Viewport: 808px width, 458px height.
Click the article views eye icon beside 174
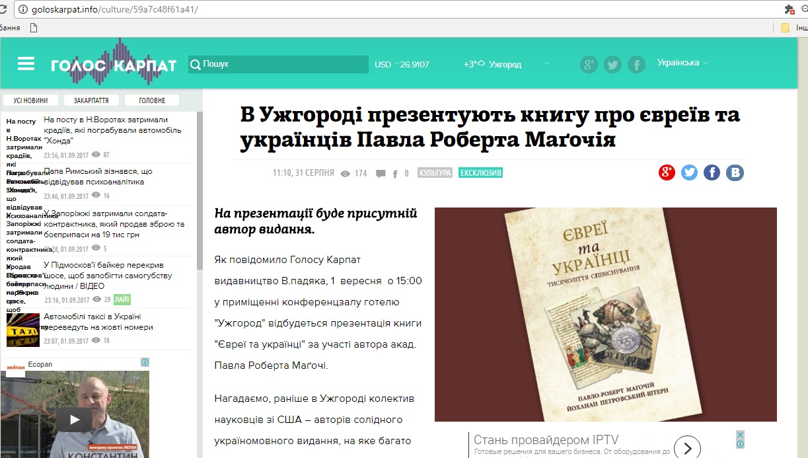(345, 174)
